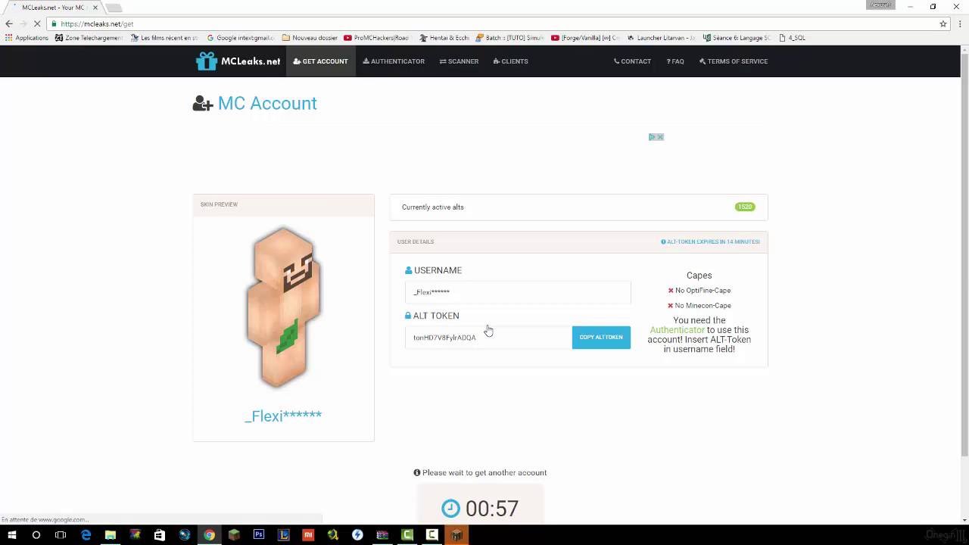Open Séance 6: Langage SQL bookmark

(x=737, y=38)
